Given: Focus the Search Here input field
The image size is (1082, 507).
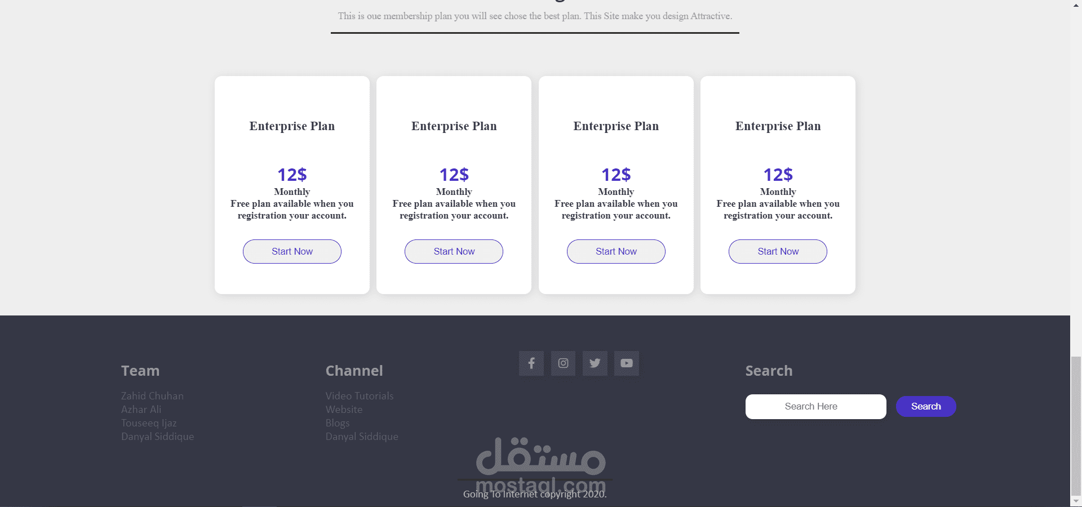Looking at the screenshot, I should (815, 406).
